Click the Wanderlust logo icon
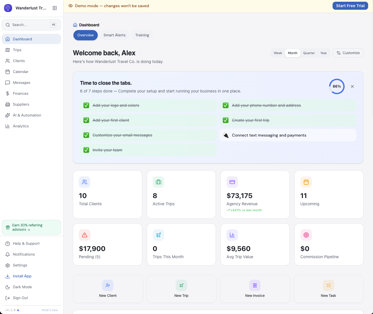 [8, 8]
